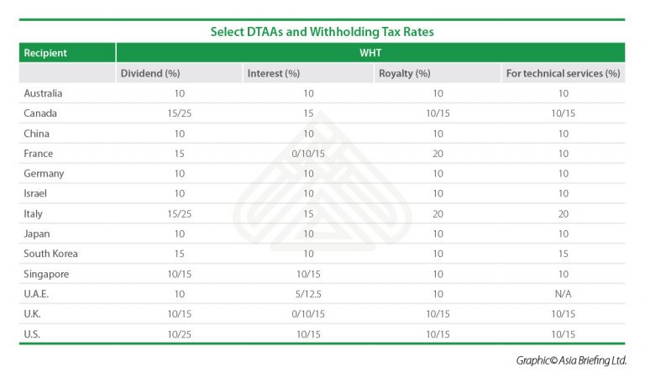Select the Australia row label
This screenshot has width=645, height=383.
tap(43, 93)
